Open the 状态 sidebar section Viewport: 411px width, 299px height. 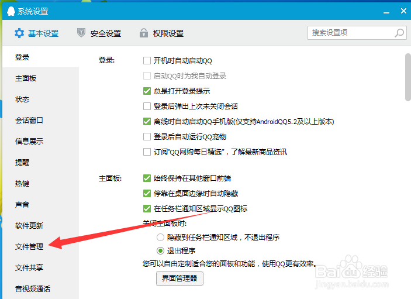coord(40,99)
